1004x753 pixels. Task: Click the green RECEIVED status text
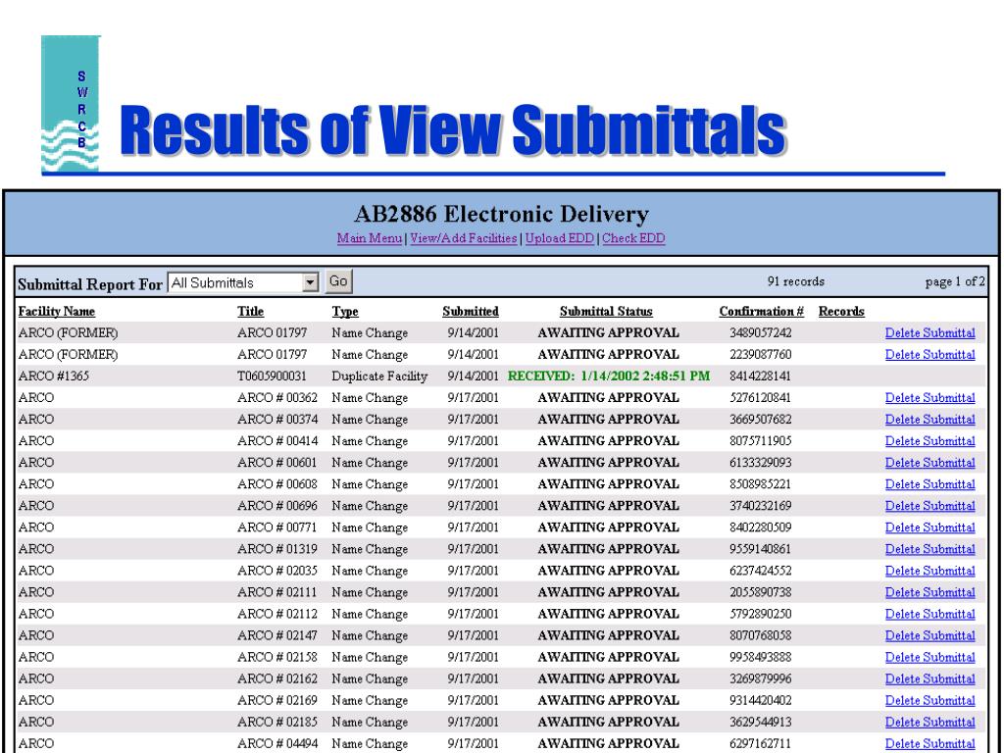[609, 376]
